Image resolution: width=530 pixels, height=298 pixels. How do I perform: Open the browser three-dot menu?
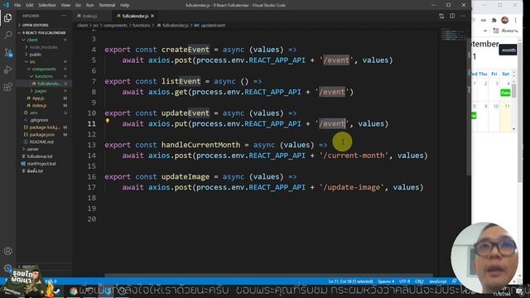pos(515,20)
